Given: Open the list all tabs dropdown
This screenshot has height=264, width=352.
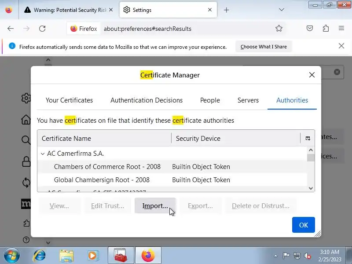Looking at the screenshot, I should (x=281, y=10).
